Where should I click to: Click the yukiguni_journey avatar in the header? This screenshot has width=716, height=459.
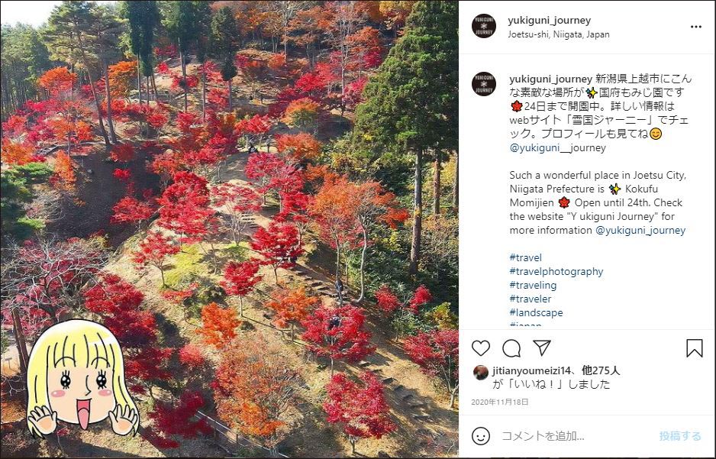coord(484,26)
